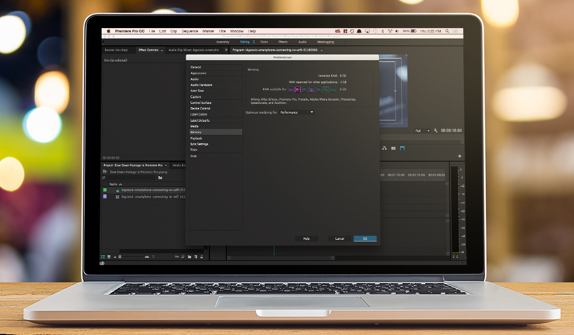Open the Program Monitor settings wrench icon
The width and height of the screenshot is (574, 335).
[x=436, y=131]
